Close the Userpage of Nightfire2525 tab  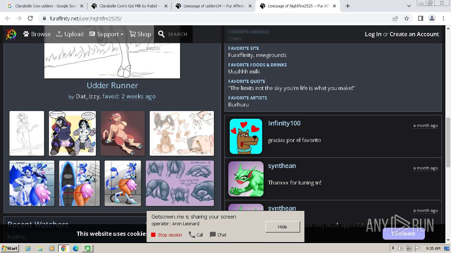point(334,6)
